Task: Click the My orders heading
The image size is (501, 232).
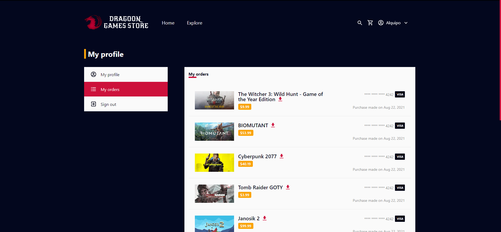Action: (x=199, y=74)
